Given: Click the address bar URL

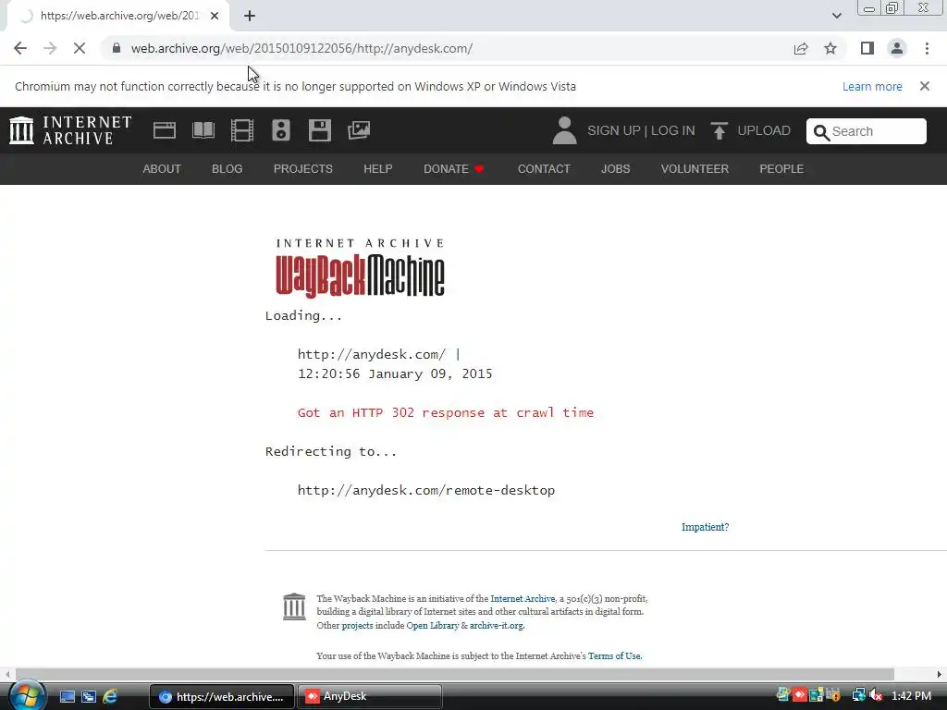Looking at the screenshot, I should pos(302,48).
